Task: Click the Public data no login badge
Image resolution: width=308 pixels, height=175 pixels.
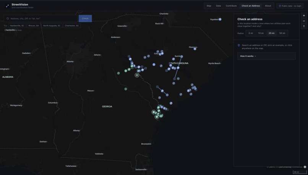Action: coord(290,6)
